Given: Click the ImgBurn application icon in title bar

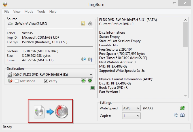Looking at the screenshot, I should pyautogui.click(x=5, y=4).
